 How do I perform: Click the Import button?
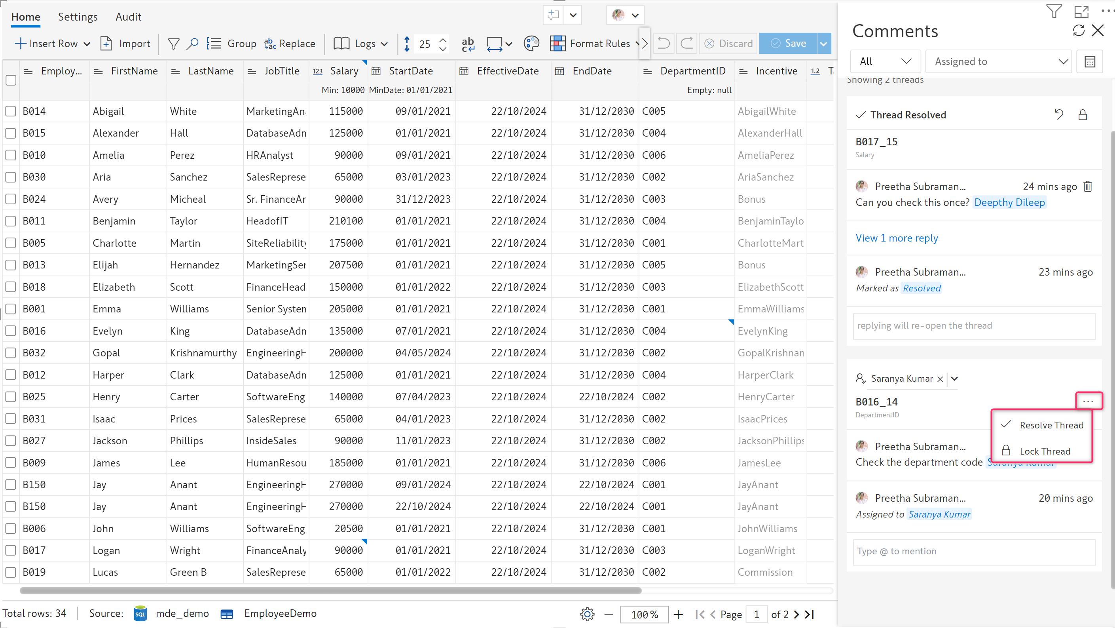(125, 44)
